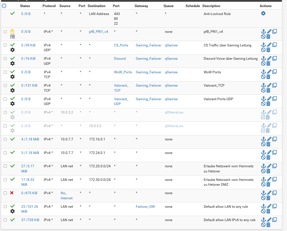Viewport: 287px width, 231px height.
Task: Open the No_Internet source alias
Action: (66, 196)
